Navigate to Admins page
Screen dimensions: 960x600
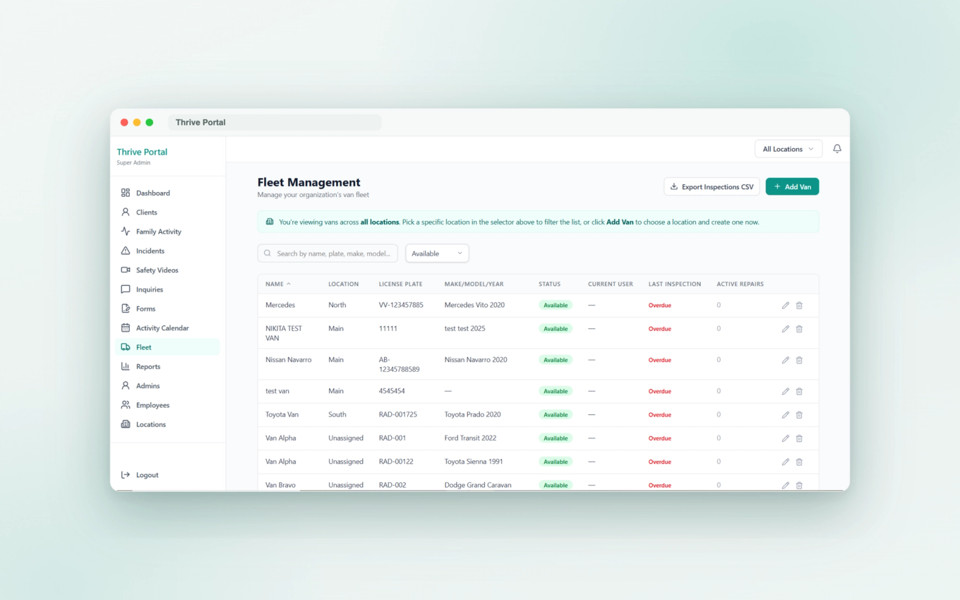167,386
